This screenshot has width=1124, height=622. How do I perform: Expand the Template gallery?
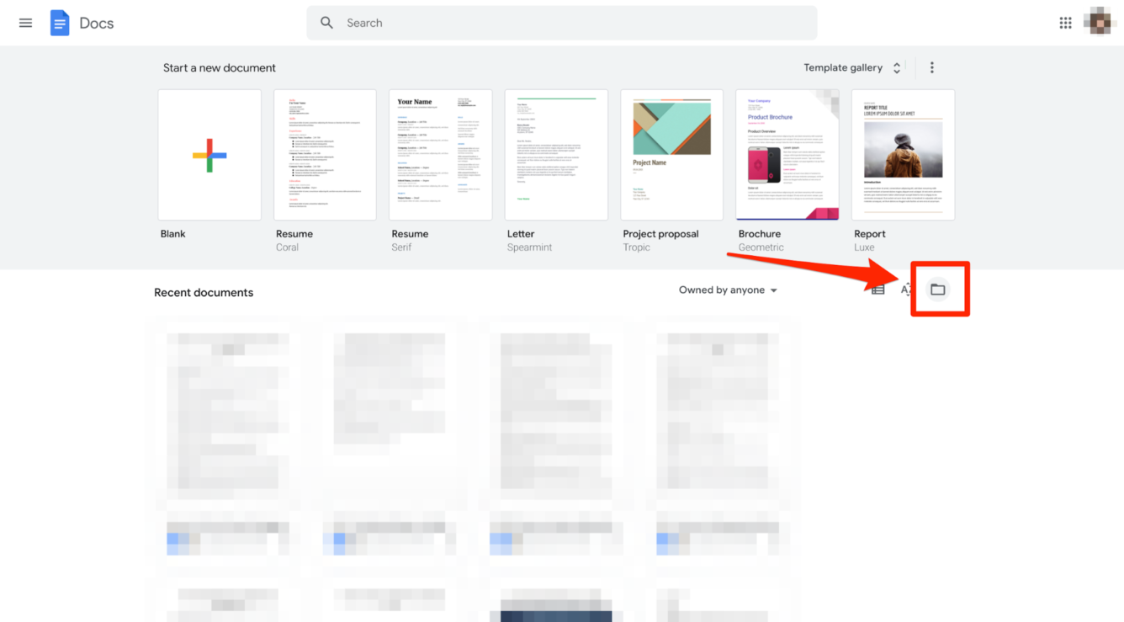852,67
